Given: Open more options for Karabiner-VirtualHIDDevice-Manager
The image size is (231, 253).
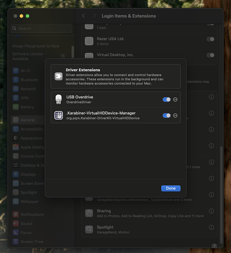Looking at the screenshot, I should 175,115.
